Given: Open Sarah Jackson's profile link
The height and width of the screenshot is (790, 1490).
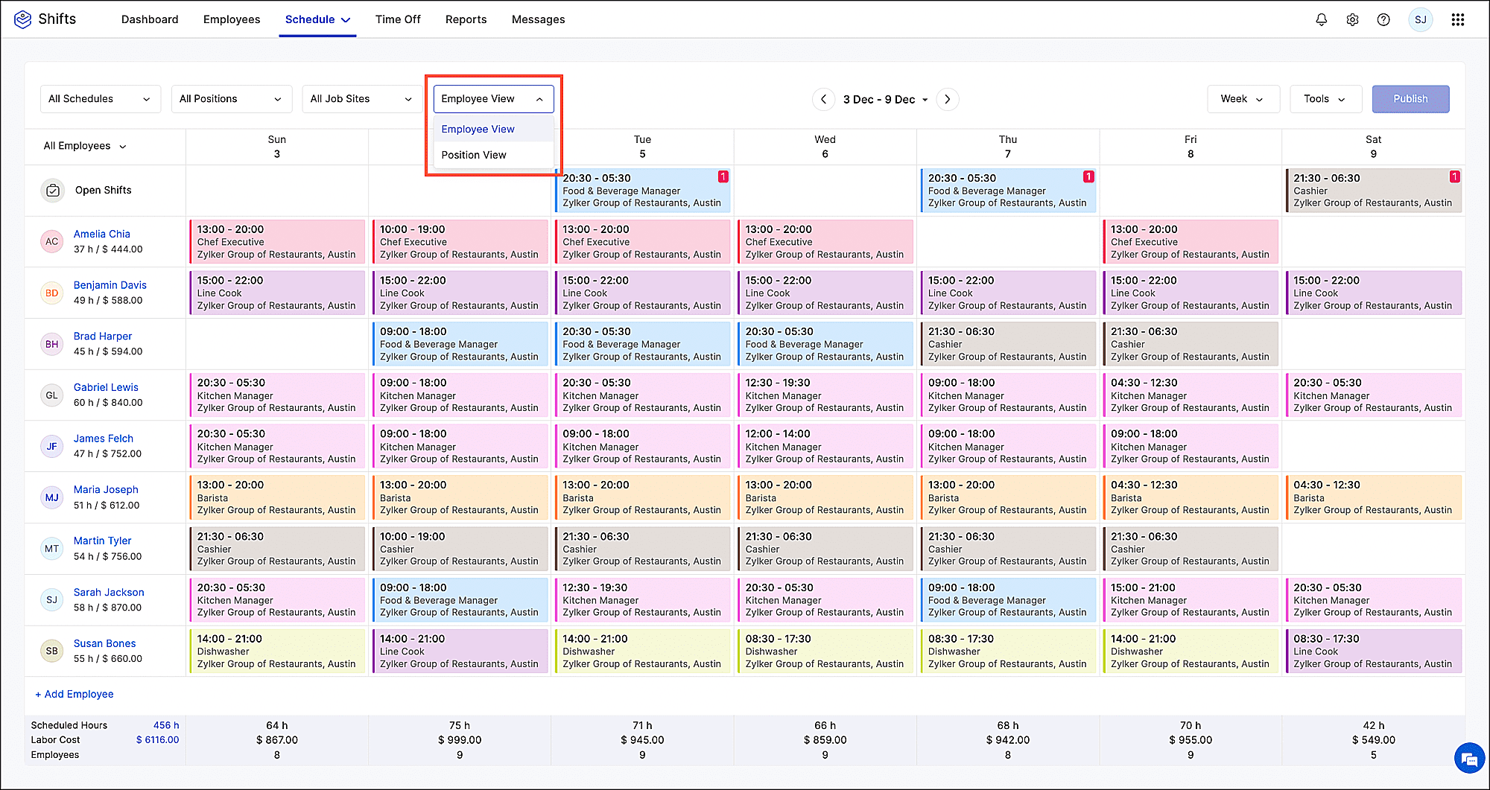Looking at the screenshot, I should [109, 592].
